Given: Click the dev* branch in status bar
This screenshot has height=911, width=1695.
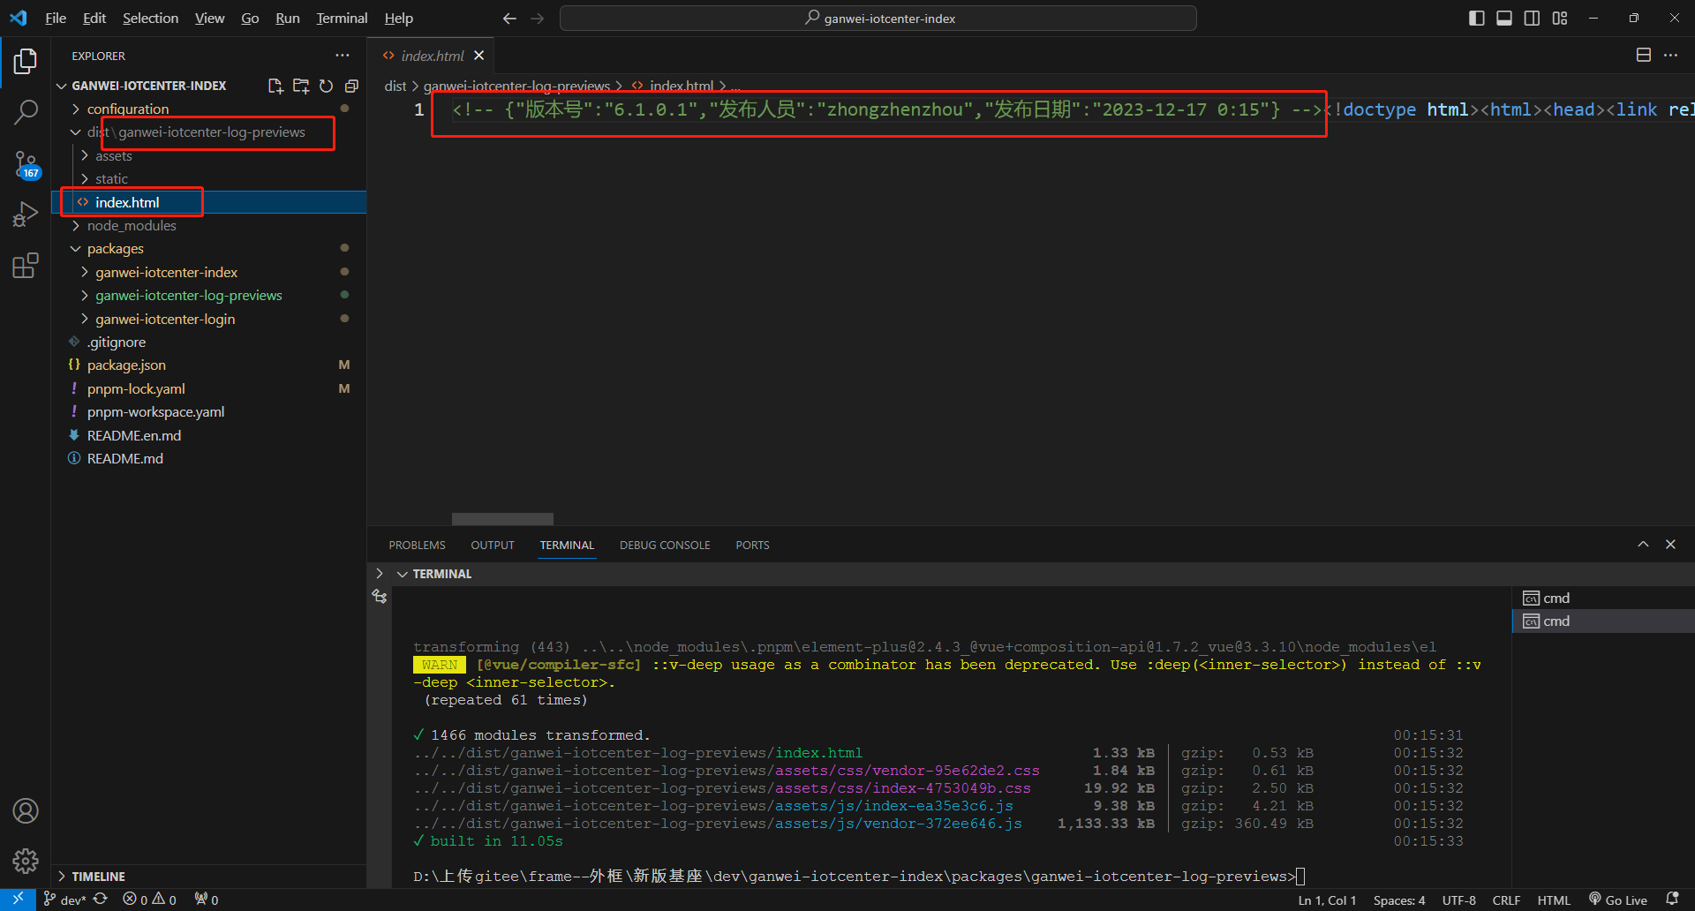Looking at the screenshot, I should tap(64, 900).
